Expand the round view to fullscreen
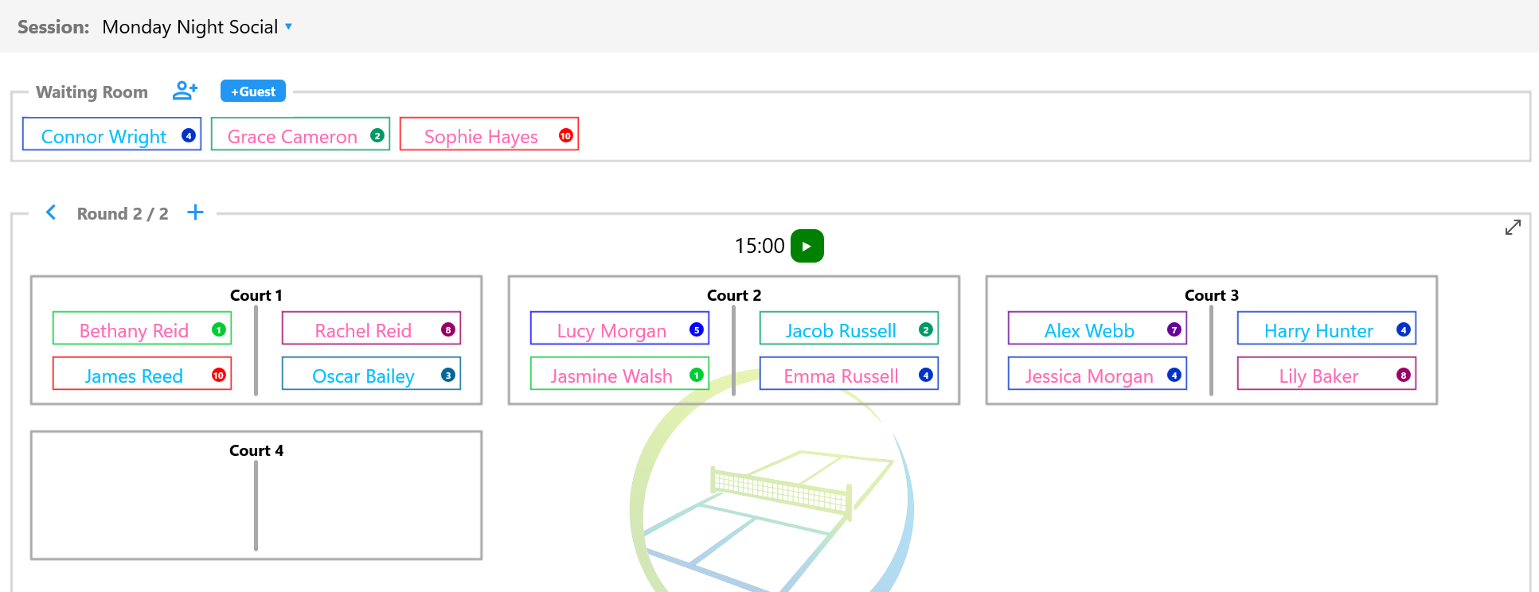 click(1513, 228)
